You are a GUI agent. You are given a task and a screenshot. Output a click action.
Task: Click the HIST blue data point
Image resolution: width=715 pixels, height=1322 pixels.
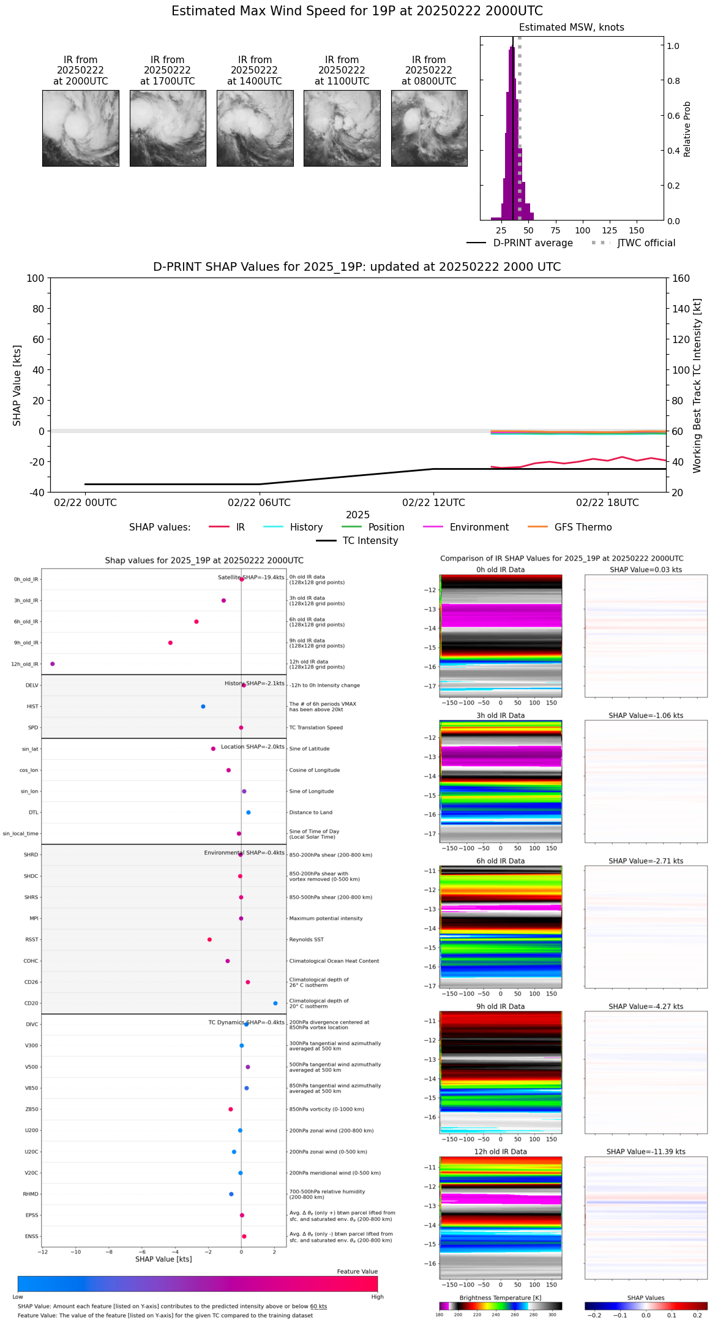(203, 706)
